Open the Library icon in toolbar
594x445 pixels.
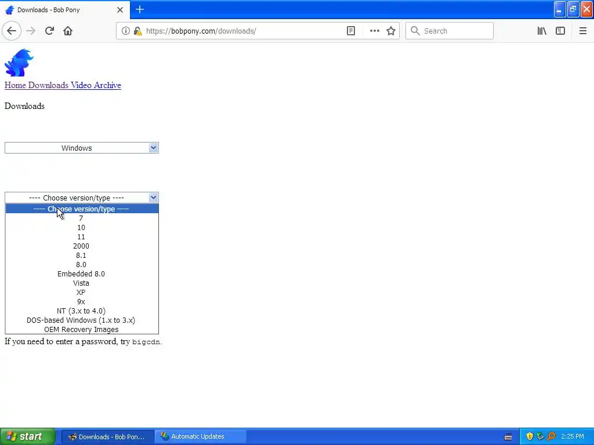[542, 31]
